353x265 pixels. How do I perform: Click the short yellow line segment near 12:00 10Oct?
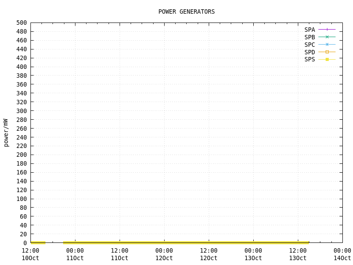(x=38, y=242)
